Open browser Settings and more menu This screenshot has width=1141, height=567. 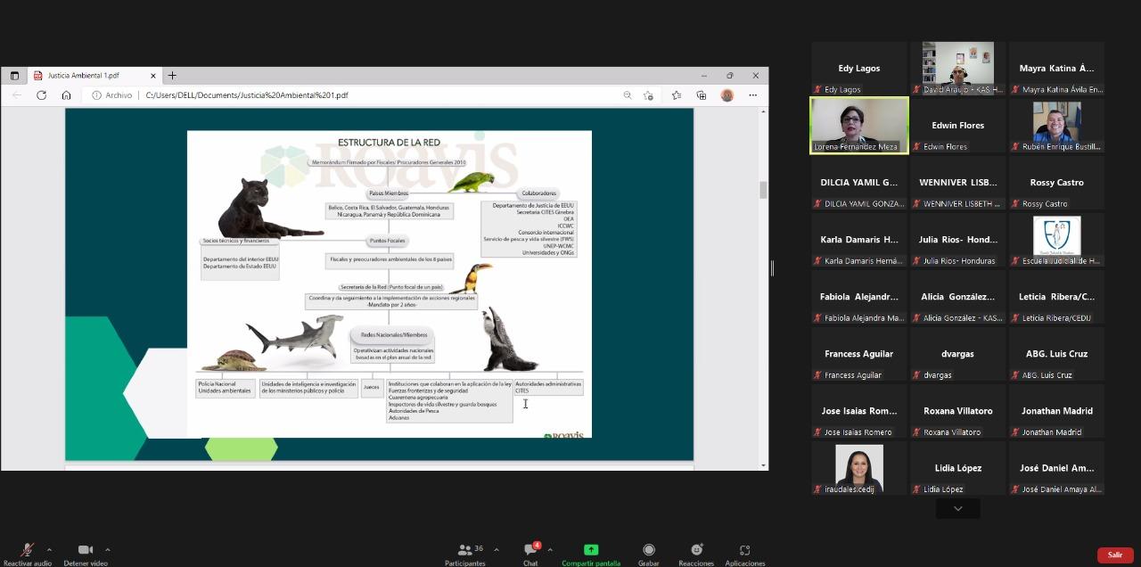pyautogui.click(x=753, y=95)
